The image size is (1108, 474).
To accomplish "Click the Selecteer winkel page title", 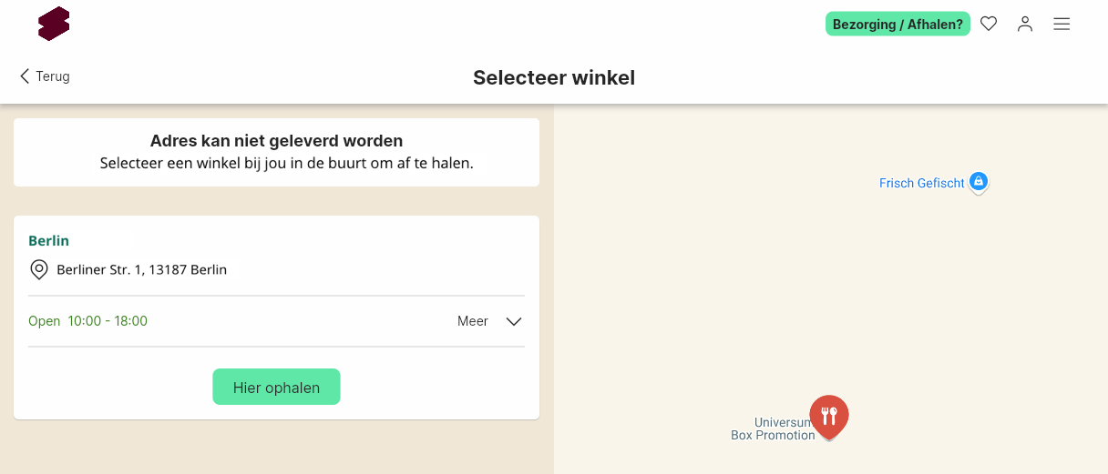I will tap(554, 78).
